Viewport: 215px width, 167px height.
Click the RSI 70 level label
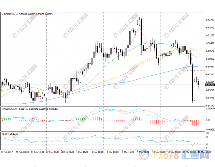tap(207, 138)
